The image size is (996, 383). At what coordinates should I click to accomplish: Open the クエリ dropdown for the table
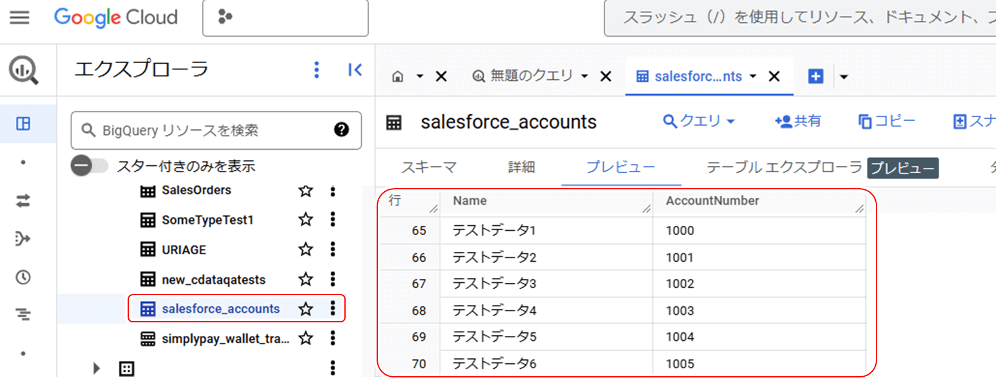pyautogui.click(x=698, y=121)
